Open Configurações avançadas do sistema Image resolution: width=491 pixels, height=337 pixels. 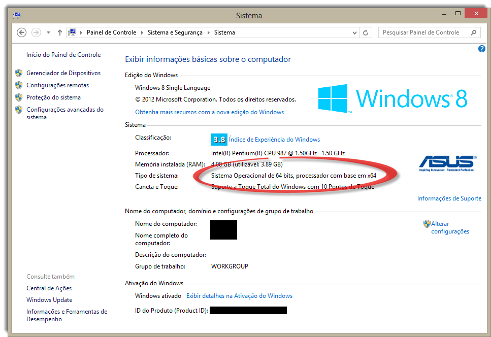point(65,113)
